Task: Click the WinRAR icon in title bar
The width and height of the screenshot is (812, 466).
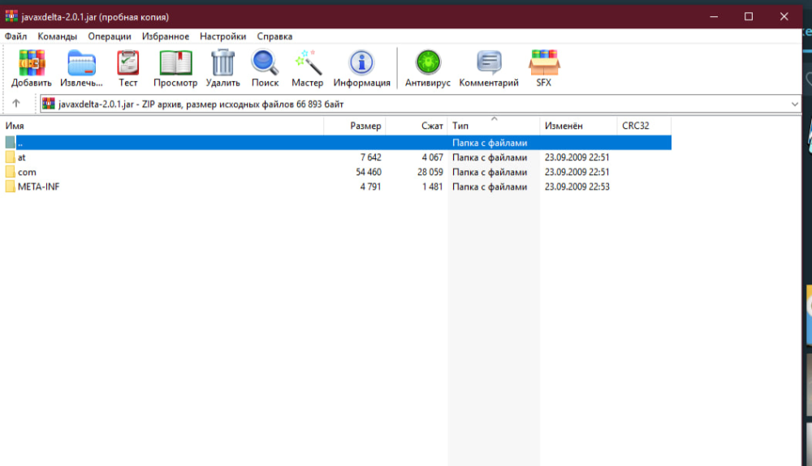Action: [x=11, y=16]
